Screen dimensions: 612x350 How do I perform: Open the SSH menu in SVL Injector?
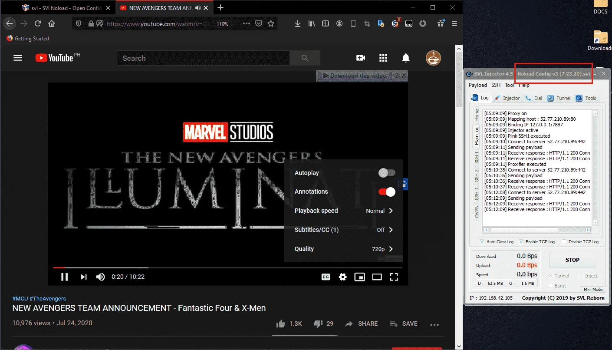pyautogui.click(x=496, y=85)
